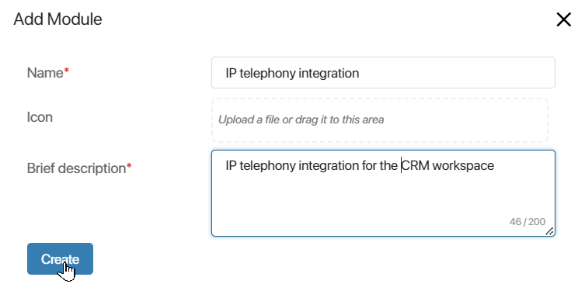Grab the textarea resize handle

tap(549, 231)
